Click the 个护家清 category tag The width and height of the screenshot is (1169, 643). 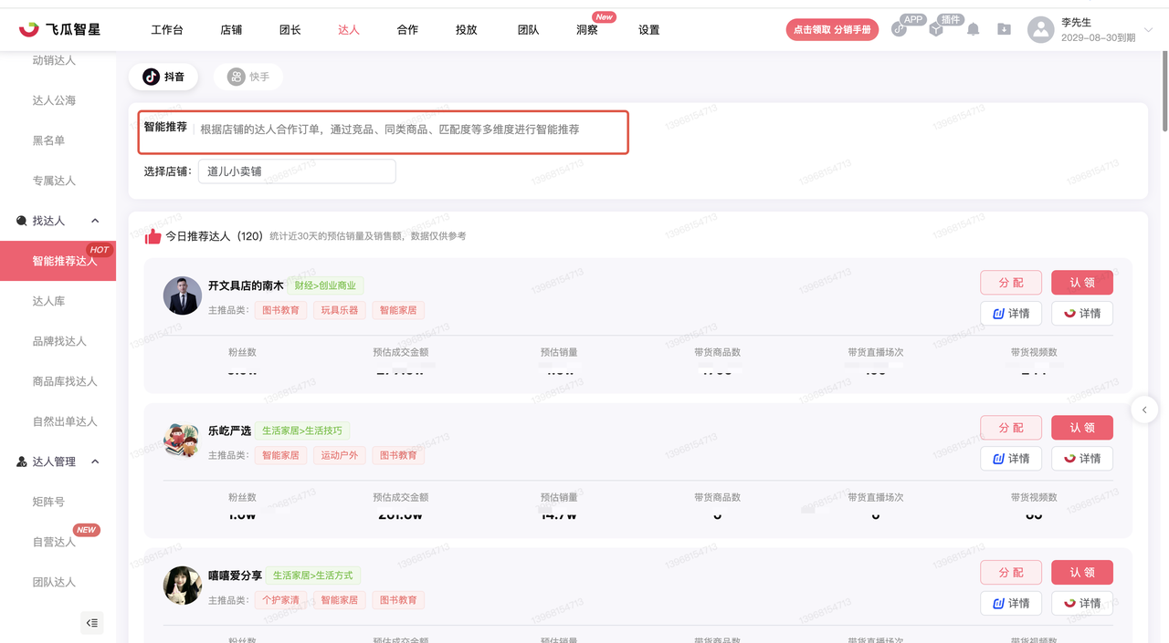click(281, 600)
